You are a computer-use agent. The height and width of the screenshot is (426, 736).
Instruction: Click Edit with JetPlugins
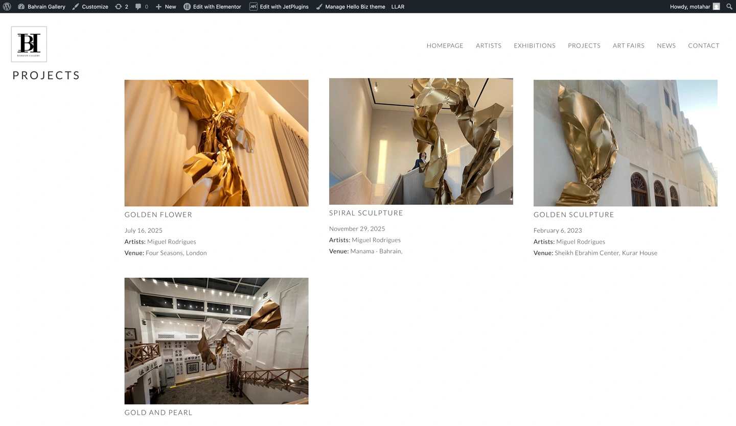tap(279, 7)
